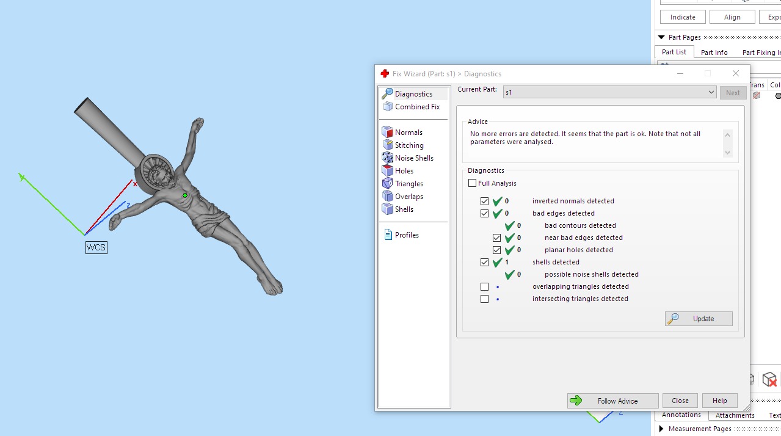Image resolution: width=781 pixels, height=436 pixels.
Task: Switch to the Annotations tab
Action: click(681, 415)
